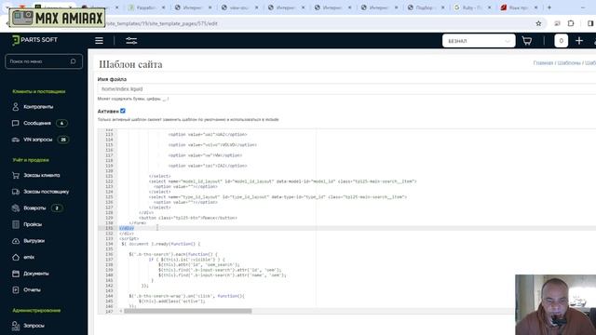Open Выгрузки in the sidebar
The width and height of the screenshot is (596, 335).
[x=34, y=240]
